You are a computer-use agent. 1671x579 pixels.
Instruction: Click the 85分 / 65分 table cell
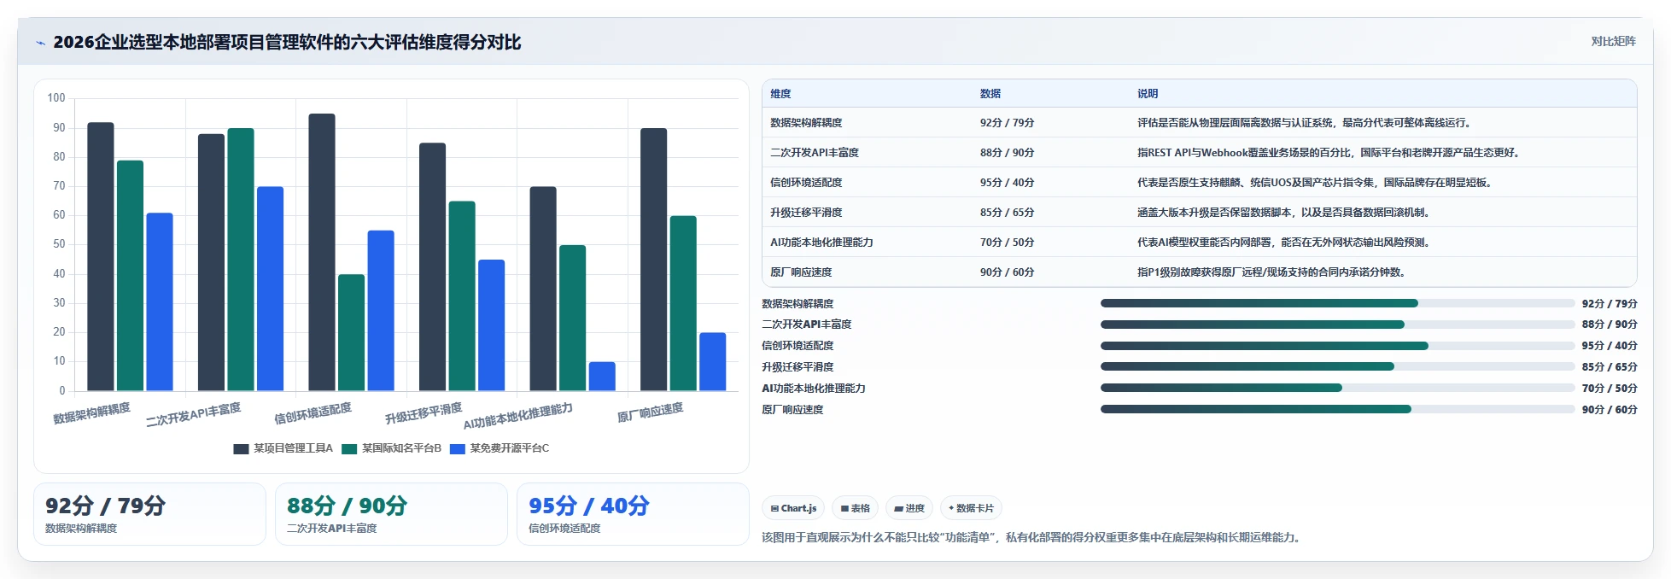click(1007, 213)
